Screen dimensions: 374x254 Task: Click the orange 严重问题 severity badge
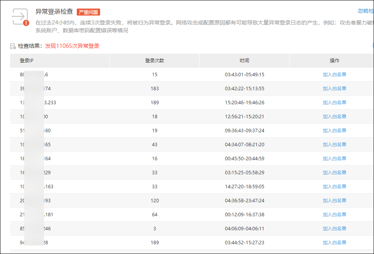coord(88,12)
